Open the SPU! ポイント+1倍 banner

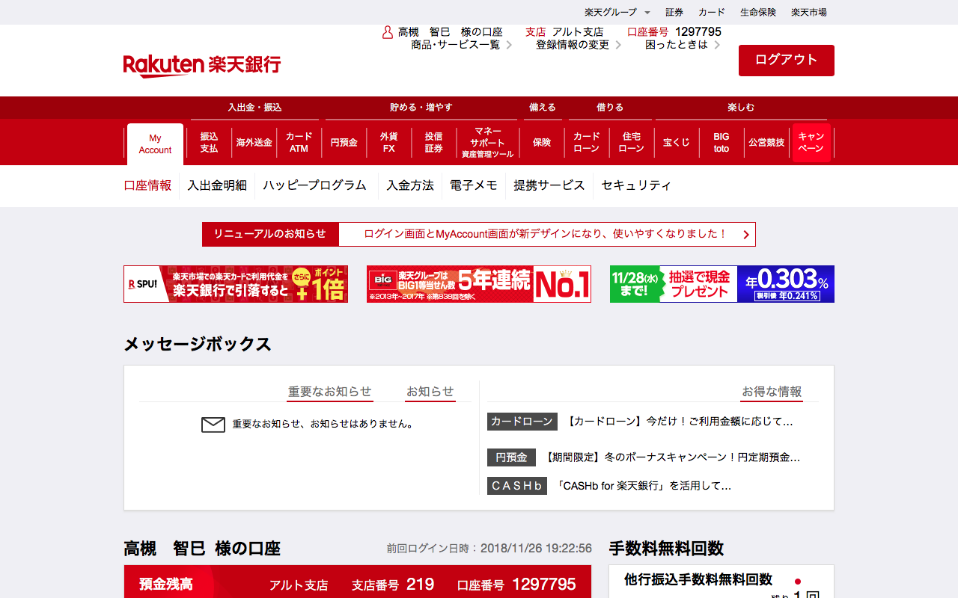pos(236,284)
